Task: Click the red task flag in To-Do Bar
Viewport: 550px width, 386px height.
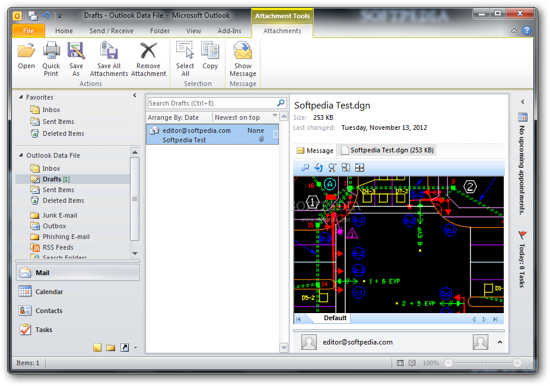Action: tap(522, 235)
